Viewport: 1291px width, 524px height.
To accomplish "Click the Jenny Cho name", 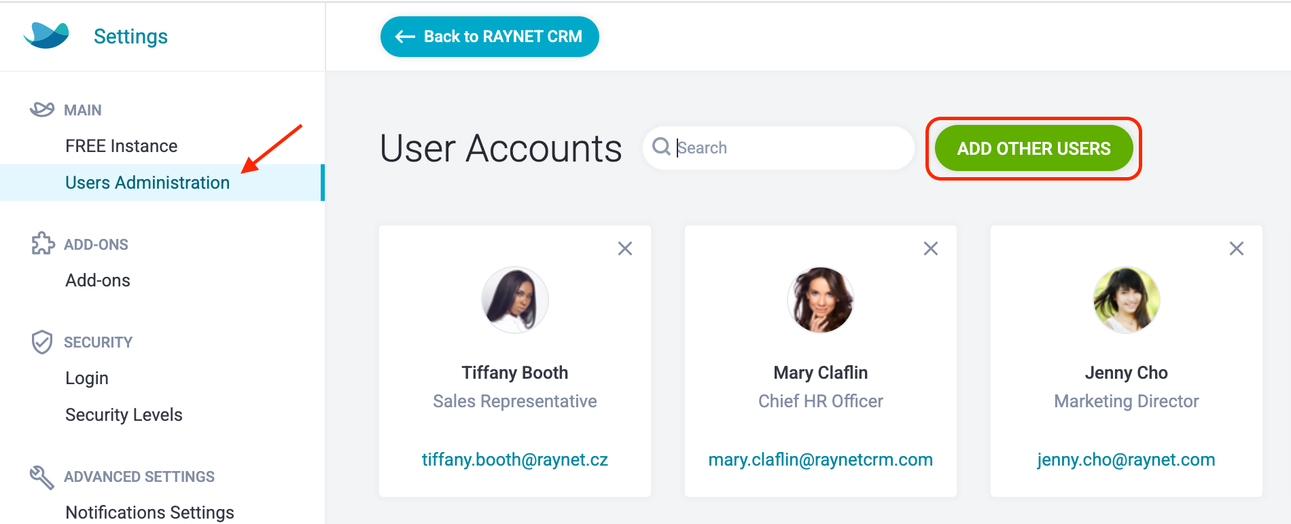I will click(1127, 373).
